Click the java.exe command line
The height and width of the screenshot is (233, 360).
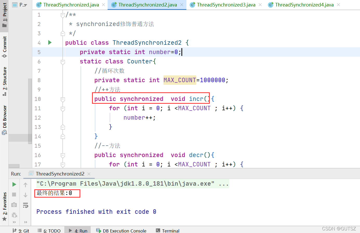(133, 184)
